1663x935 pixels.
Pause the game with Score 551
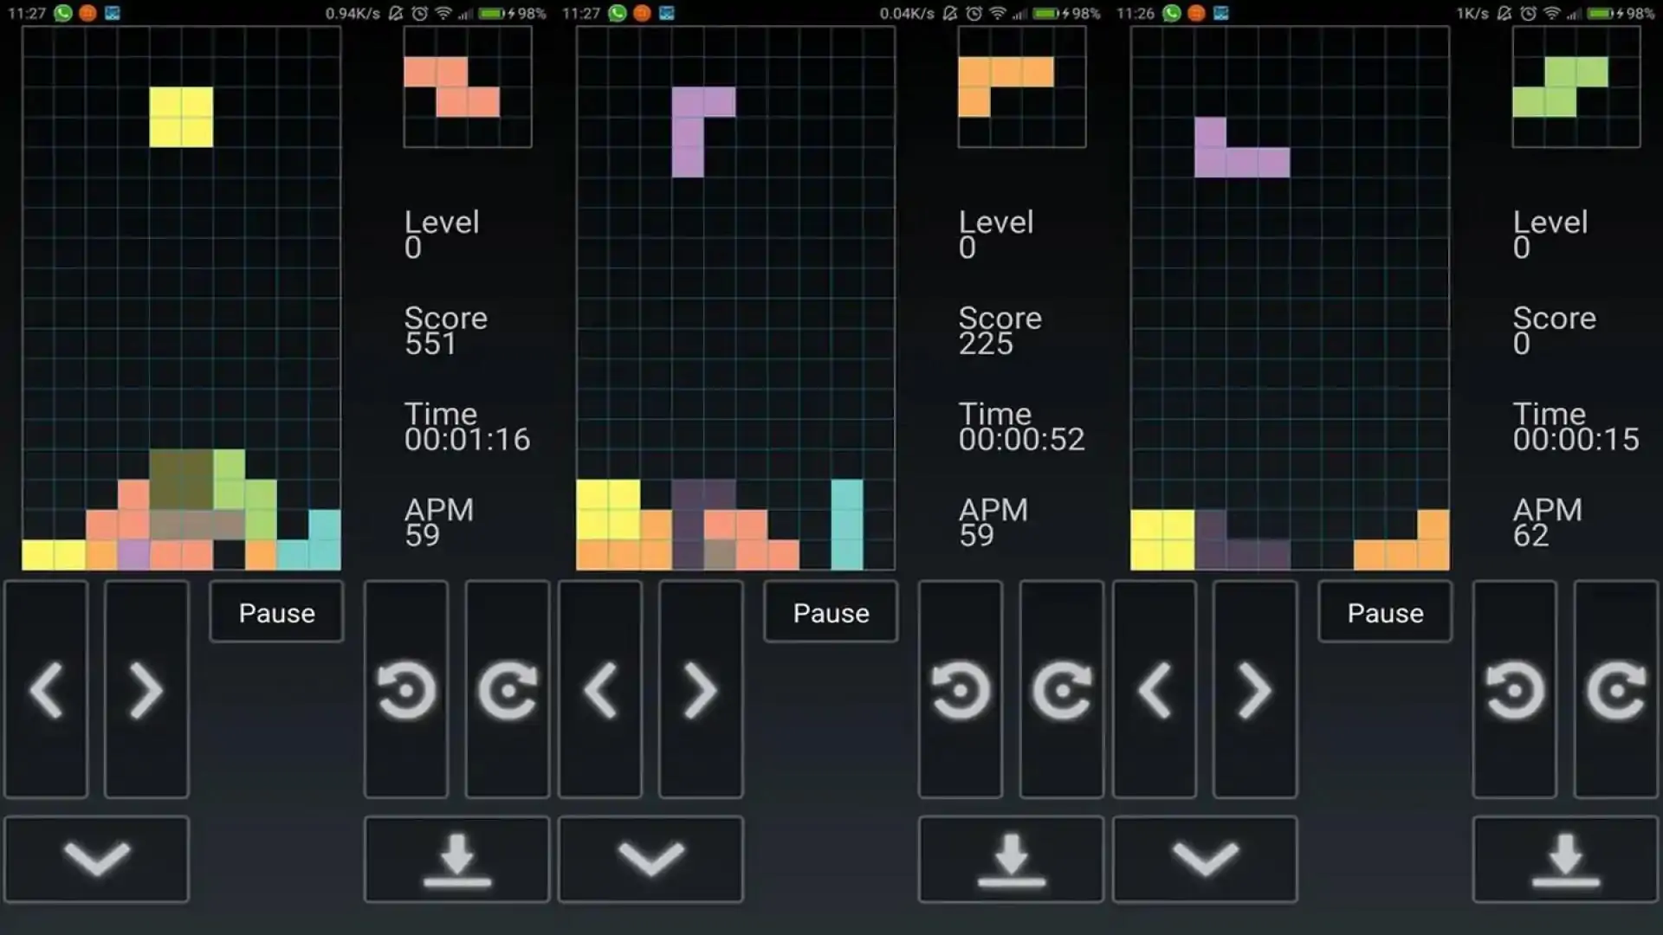276,612
